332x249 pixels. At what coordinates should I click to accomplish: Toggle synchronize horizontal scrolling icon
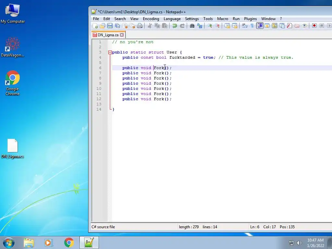click(x=235, y=26)
